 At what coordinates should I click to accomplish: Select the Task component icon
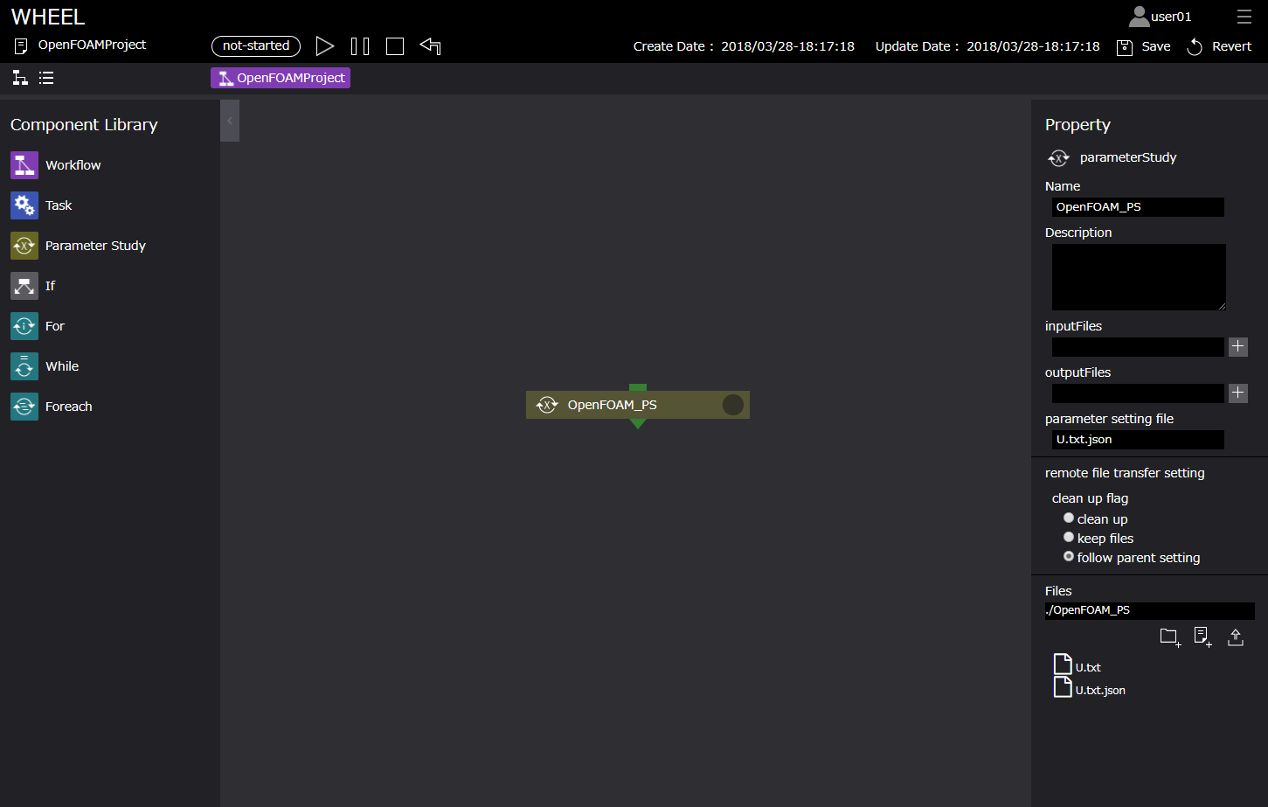[x=24, y=205]
